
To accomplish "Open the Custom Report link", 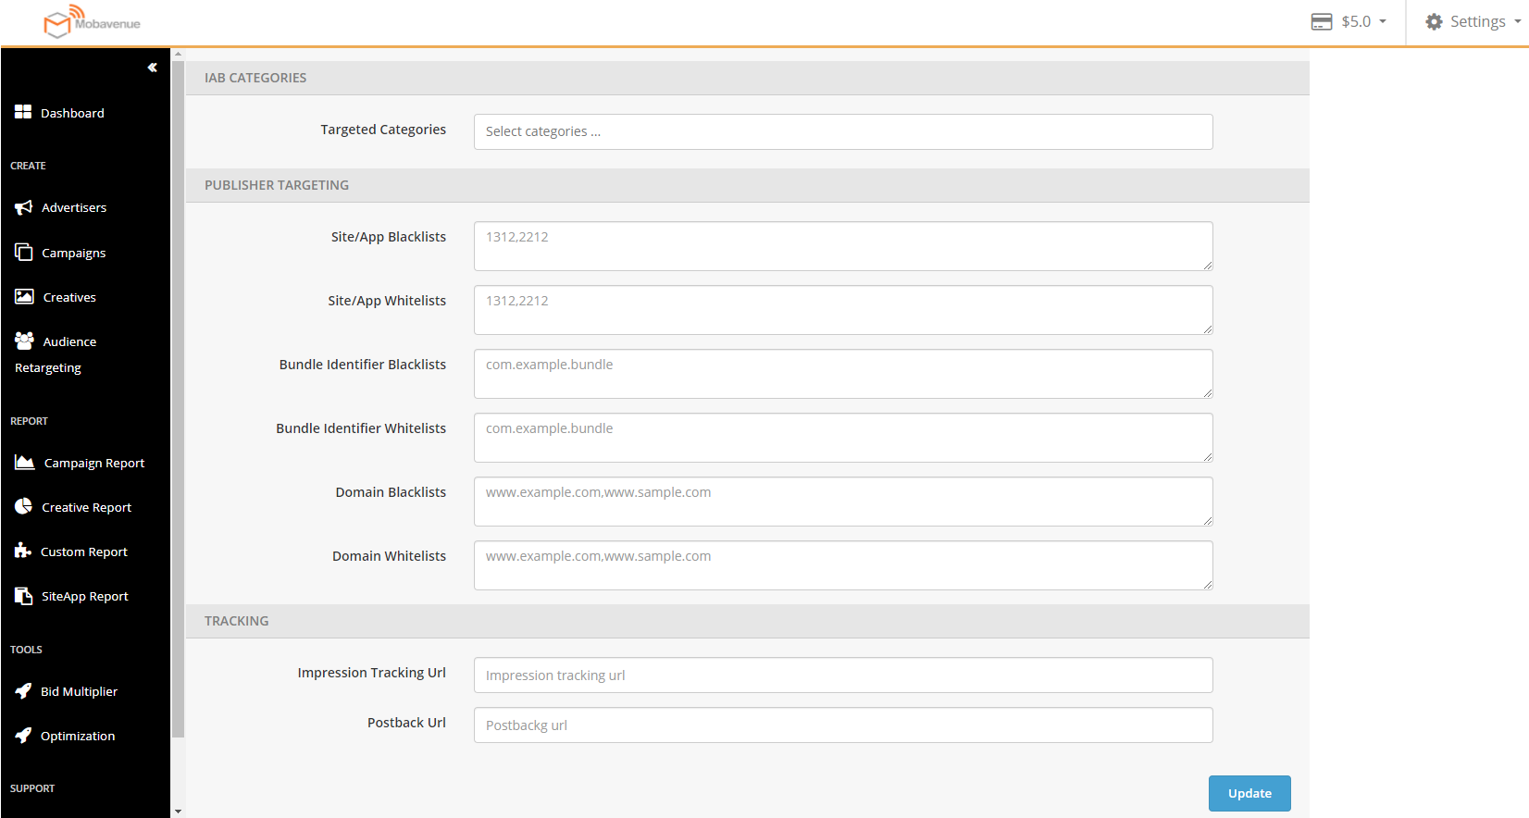I will coord(84,552).
